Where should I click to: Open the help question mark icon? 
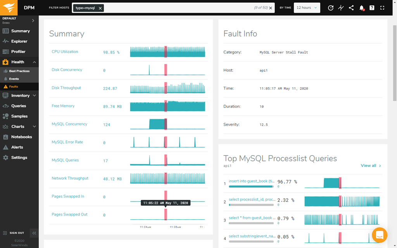coord(372,8)
